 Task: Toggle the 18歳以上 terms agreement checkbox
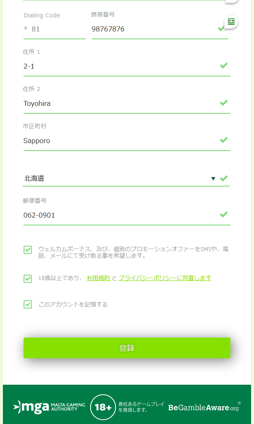[28, 278]
